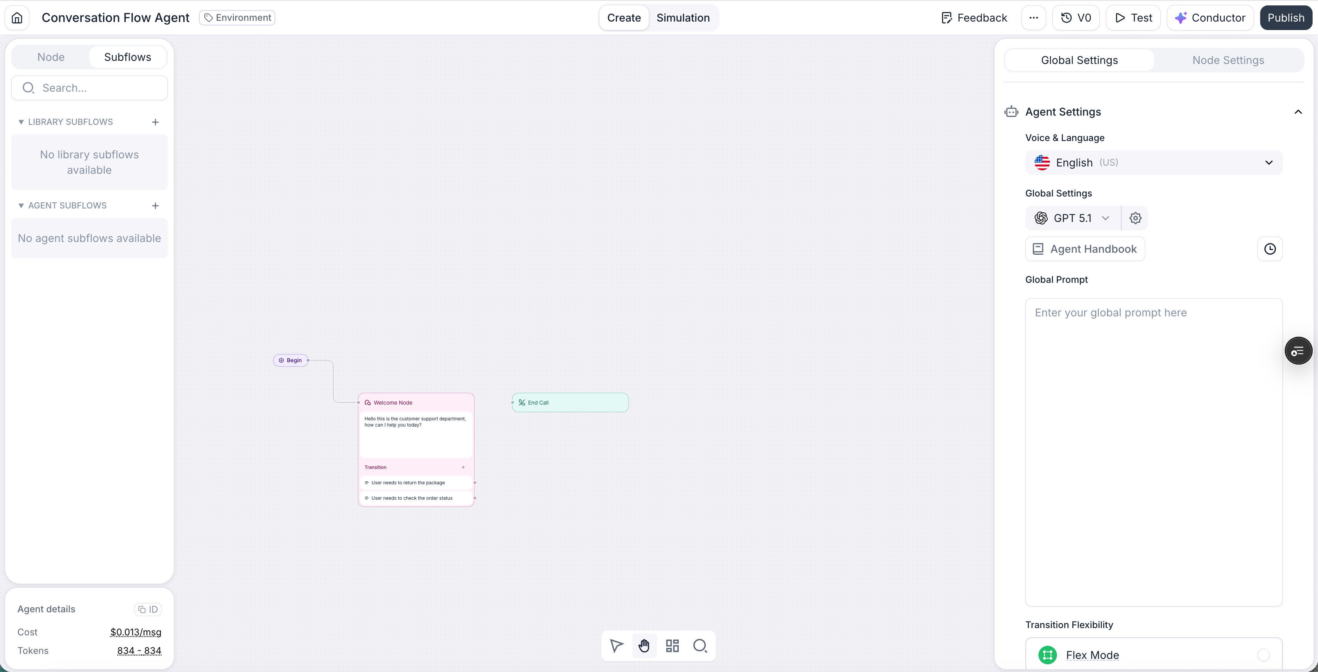This screenshot has width=1318, height=672.
Task: Select the Subflows tab
Action: (127, 57)
